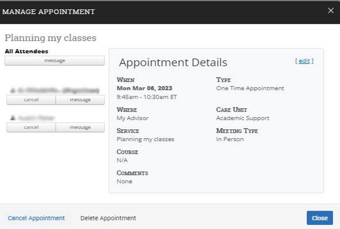Select the lower attendee's blurred name
Screen dimensions: 340x229
tap(36, 118)
